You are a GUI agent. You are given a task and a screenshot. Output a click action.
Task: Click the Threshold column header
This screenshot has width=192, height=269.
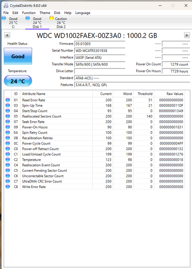point(144,94)
